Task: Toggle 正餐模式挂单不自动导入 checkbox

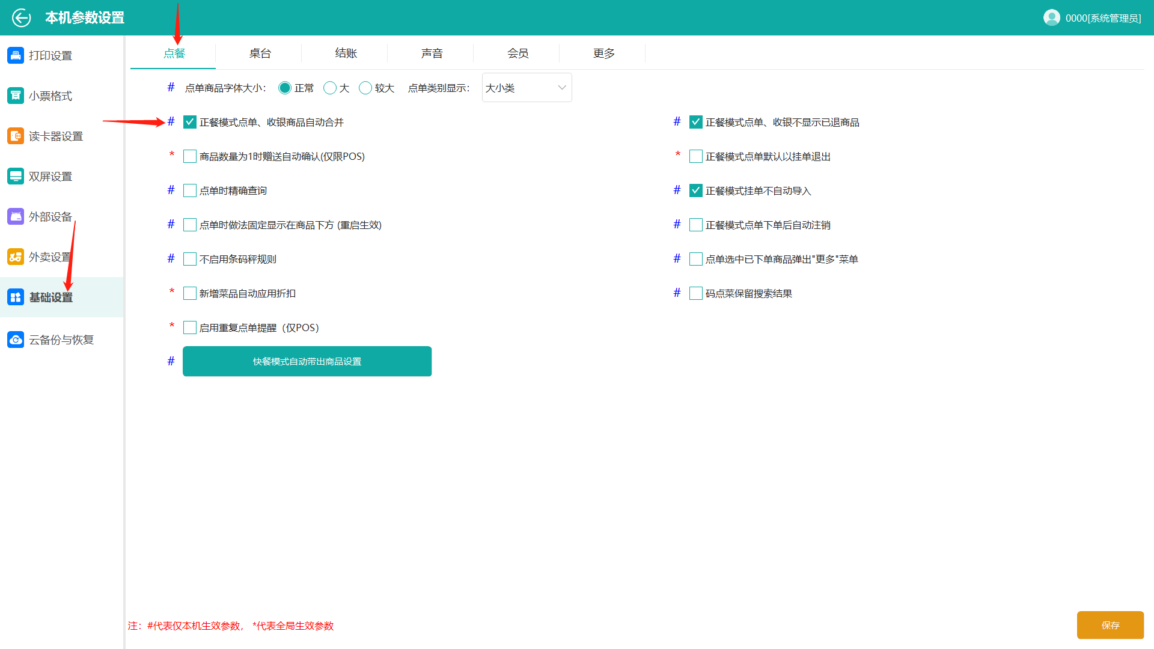Action: 696,190
